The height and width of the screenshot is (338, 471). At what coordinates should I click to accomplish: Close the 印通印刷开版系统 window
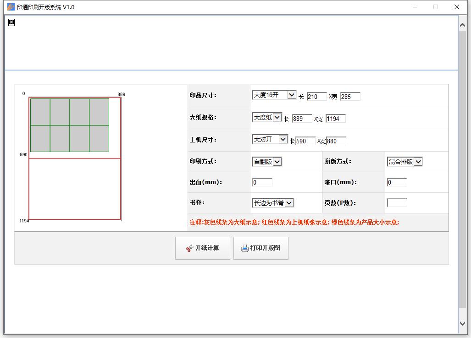[x=457, y=7]
